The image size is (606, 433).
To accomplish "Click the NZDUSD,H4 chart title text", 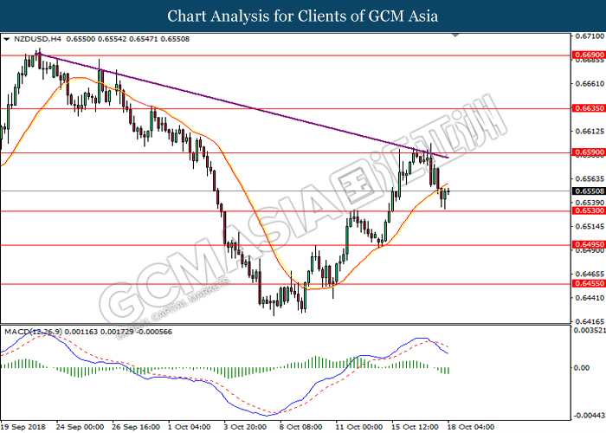I will pyautogui.click(x=37, y=39).
